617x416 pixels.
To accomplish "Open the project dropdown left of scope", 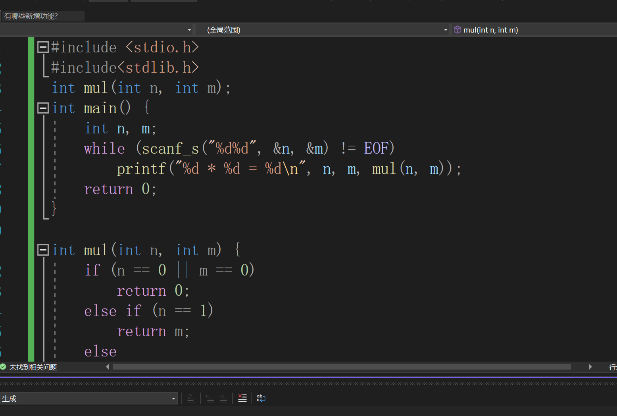I will point(189,30).
